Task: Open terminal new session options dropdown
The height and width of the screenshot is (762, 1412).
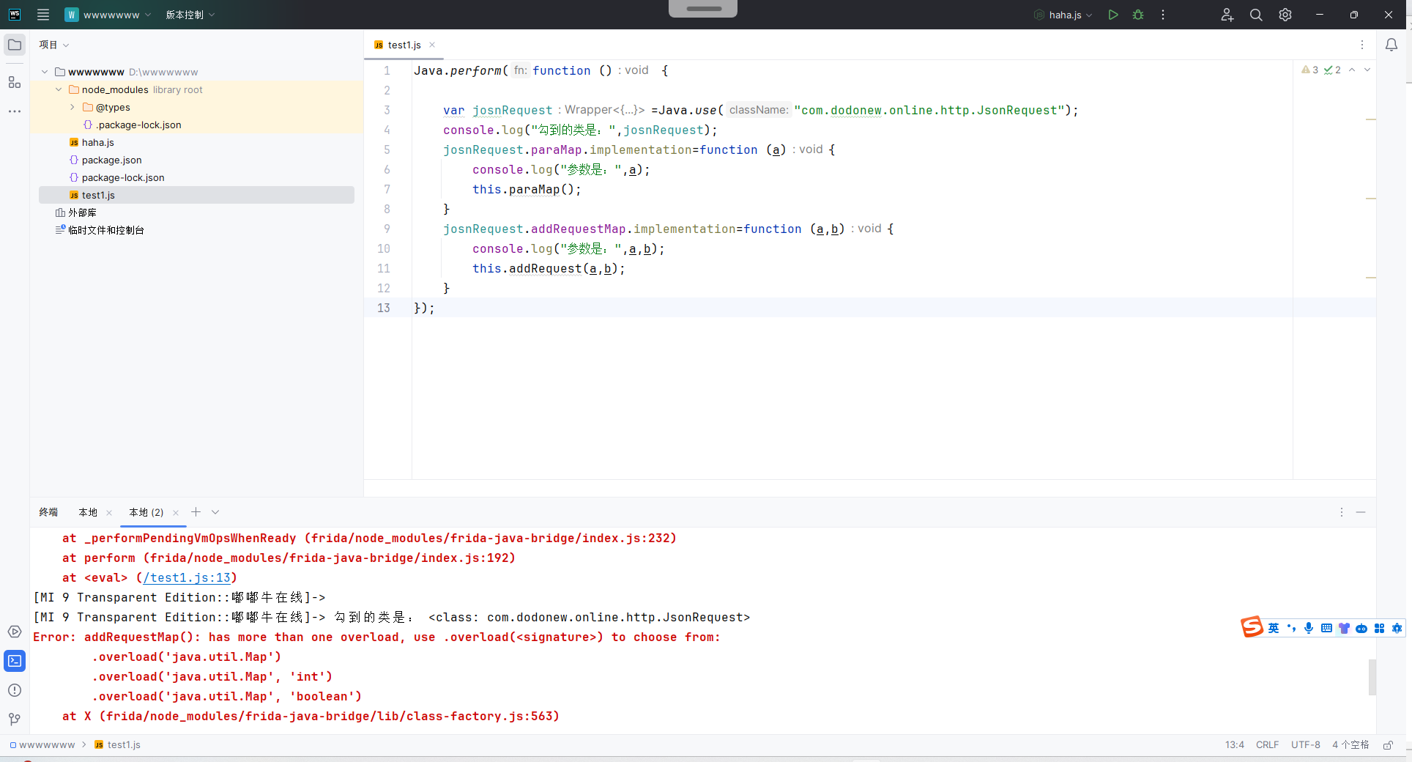Action: [215, 512]
